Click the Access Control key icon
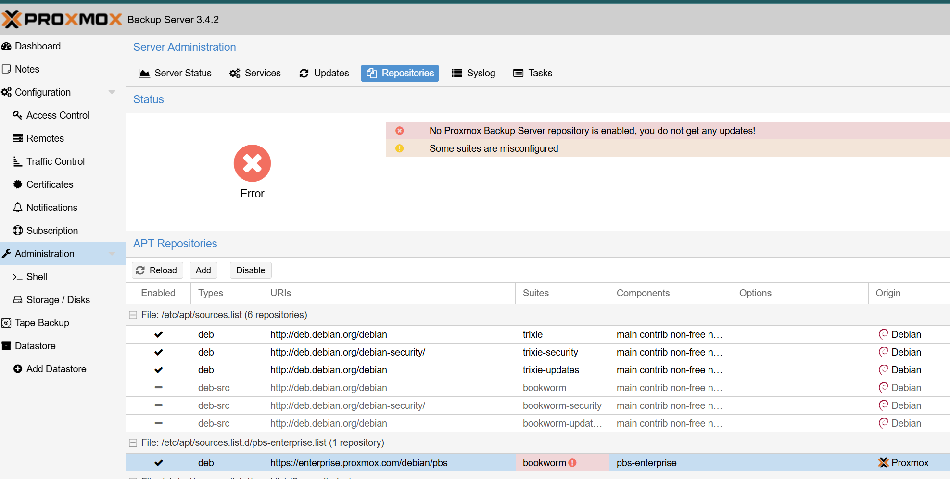 coord(18,115)
